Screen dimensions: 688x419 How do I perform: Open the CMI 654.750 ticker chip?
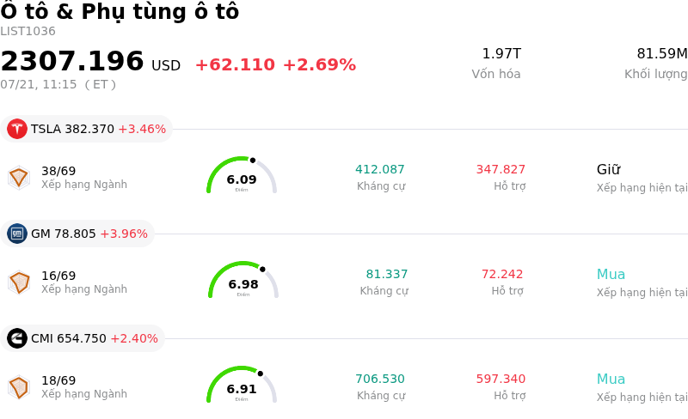click(83, 338)
